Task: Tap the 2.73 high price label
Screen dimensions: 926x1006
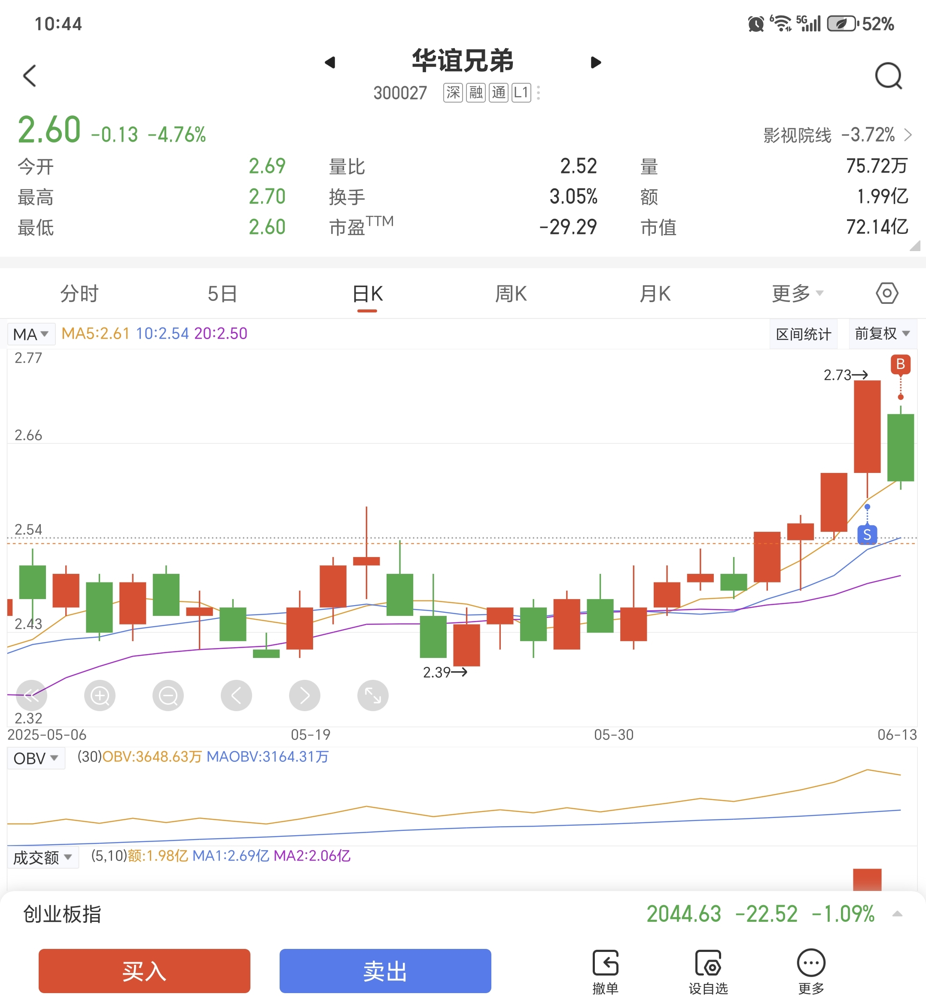Action: (838, 375)
